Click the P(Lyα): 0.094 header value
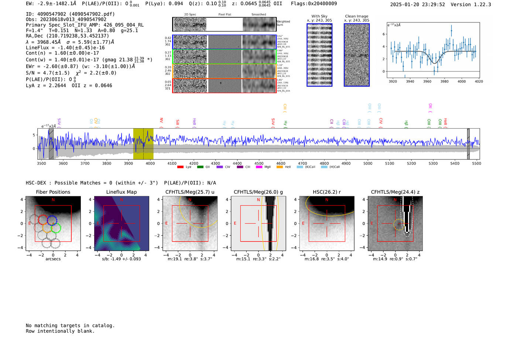Viewport: 517px width, 351px height. (x=164, y=4)
